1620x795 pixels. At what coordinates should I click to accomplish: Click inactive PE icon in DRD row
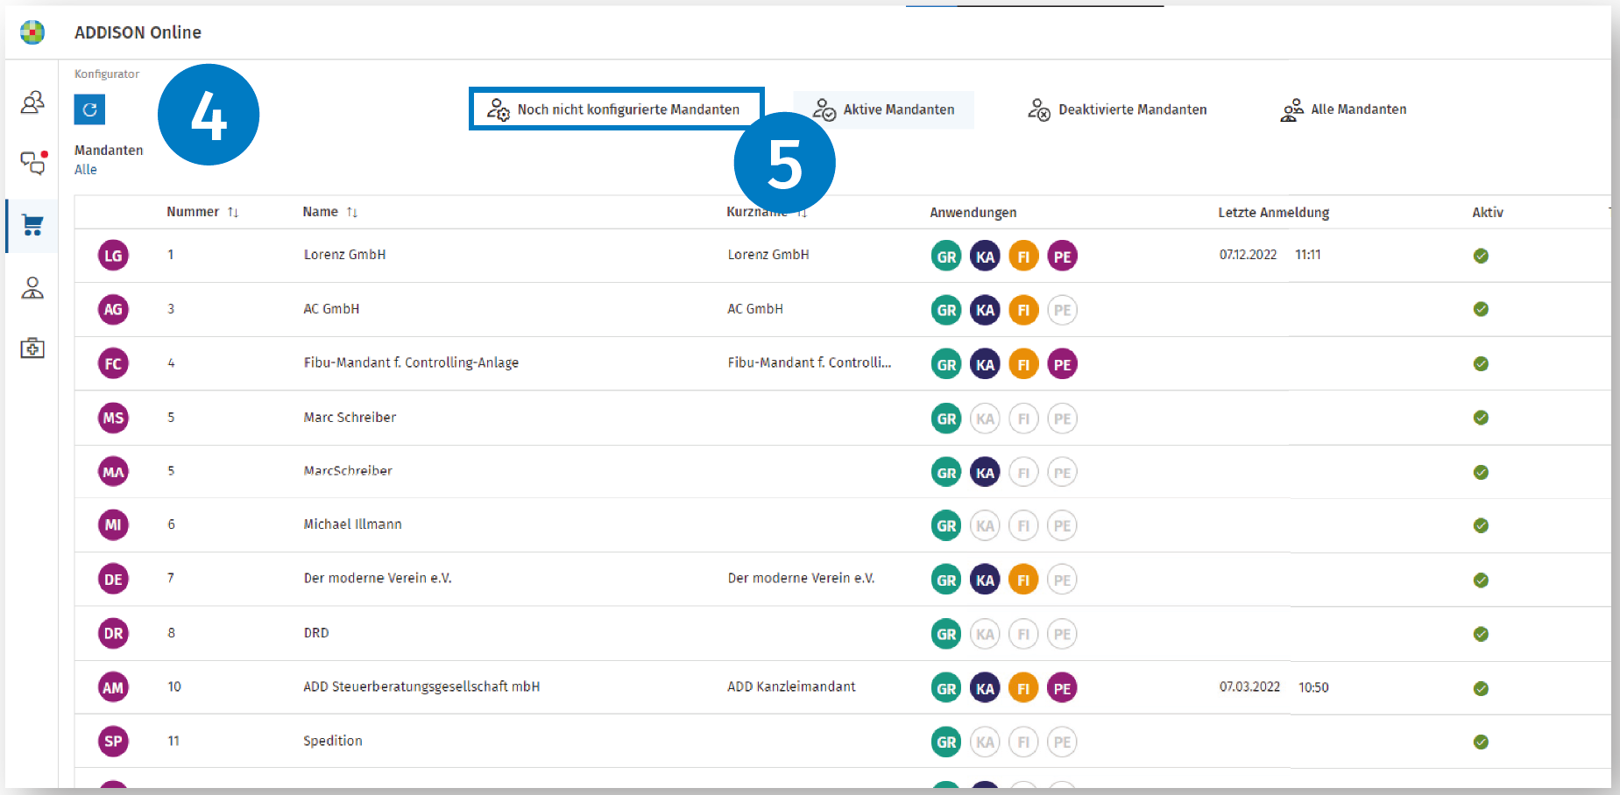coord(1062,634)
